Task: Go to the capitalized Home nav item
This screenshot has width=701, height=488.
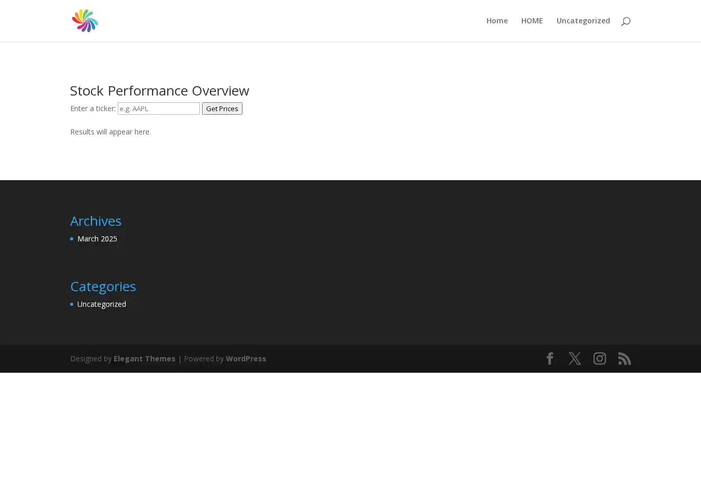Action: (496, 21)
